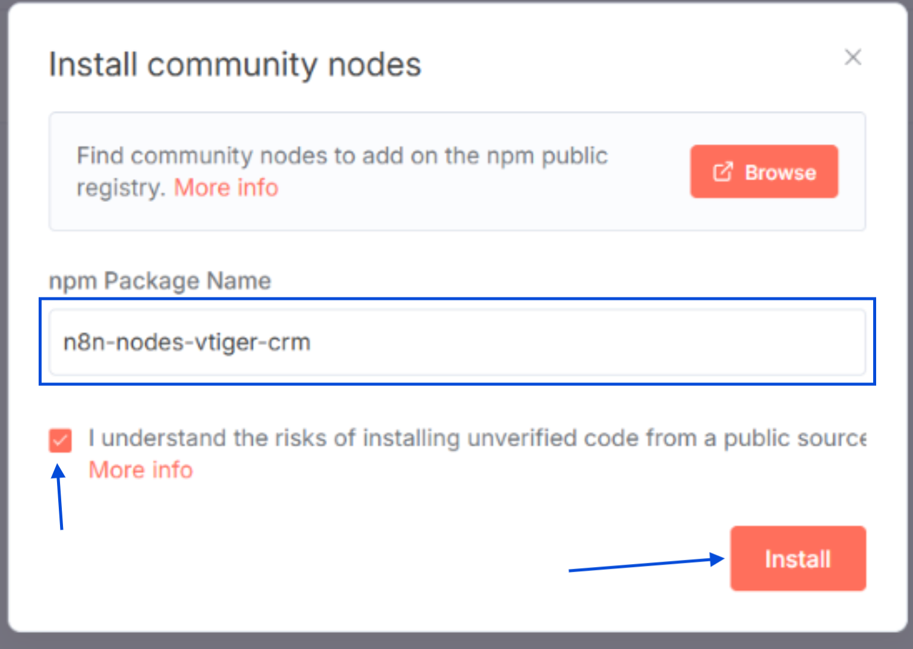Click the 'Install community nodes' heading
The image size is (913, 649).
click(235, 65)
